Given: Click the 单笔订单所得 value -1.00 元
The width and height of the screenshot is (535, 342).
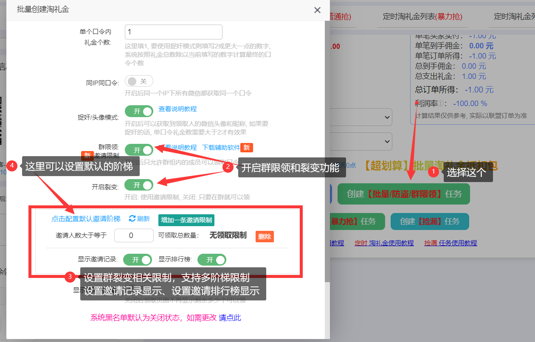Looking at the screenshot, I should click(482, 56).
